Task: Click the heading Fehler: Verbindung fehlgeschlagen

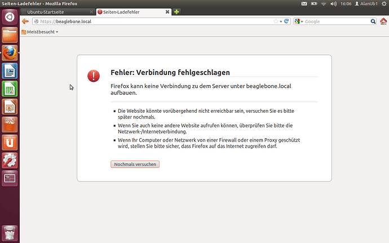Action: pos(170,73)
